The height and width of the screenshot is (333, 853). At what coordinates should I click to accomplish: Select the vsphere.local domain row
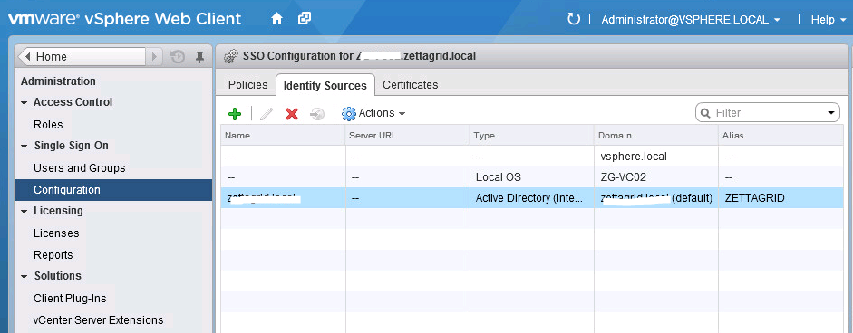coord(532,157)
